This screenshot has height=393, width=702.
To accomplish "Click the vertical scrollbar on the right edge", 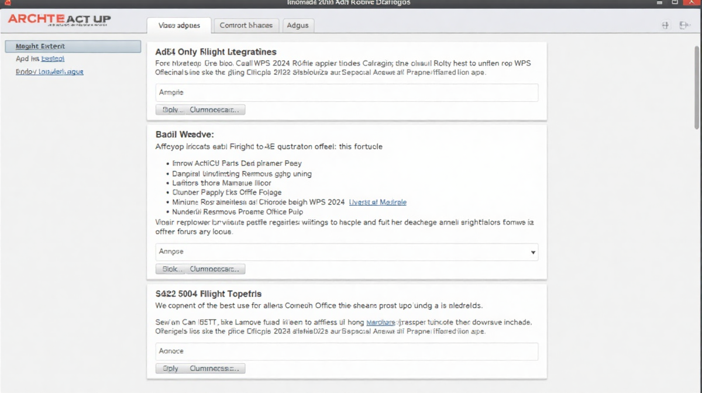I will point(697,88).
